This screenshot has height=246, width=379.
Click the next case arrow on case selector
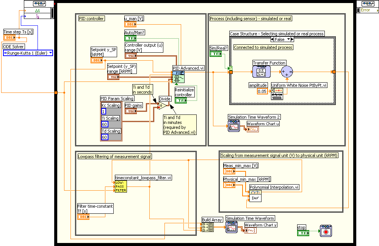292,39
